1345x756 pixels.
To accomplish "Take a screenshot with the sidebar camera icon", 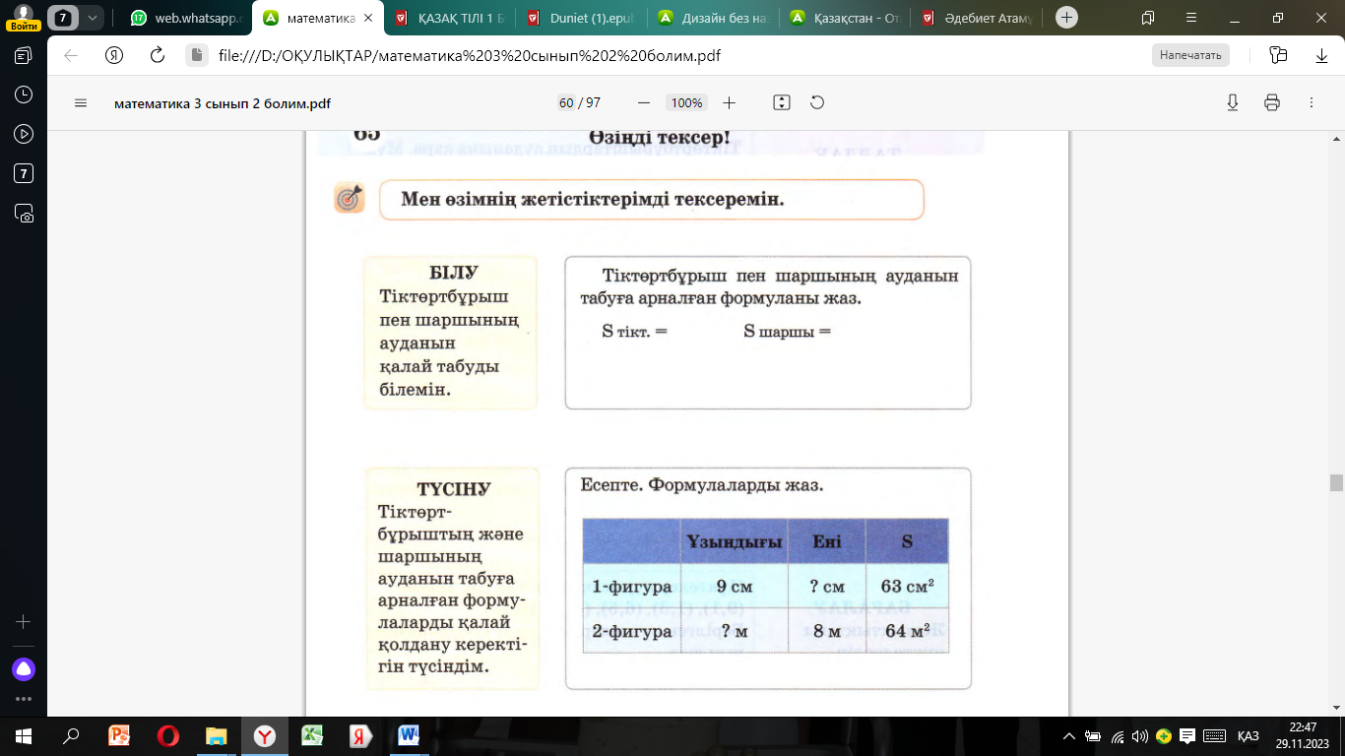I will 24,213.
